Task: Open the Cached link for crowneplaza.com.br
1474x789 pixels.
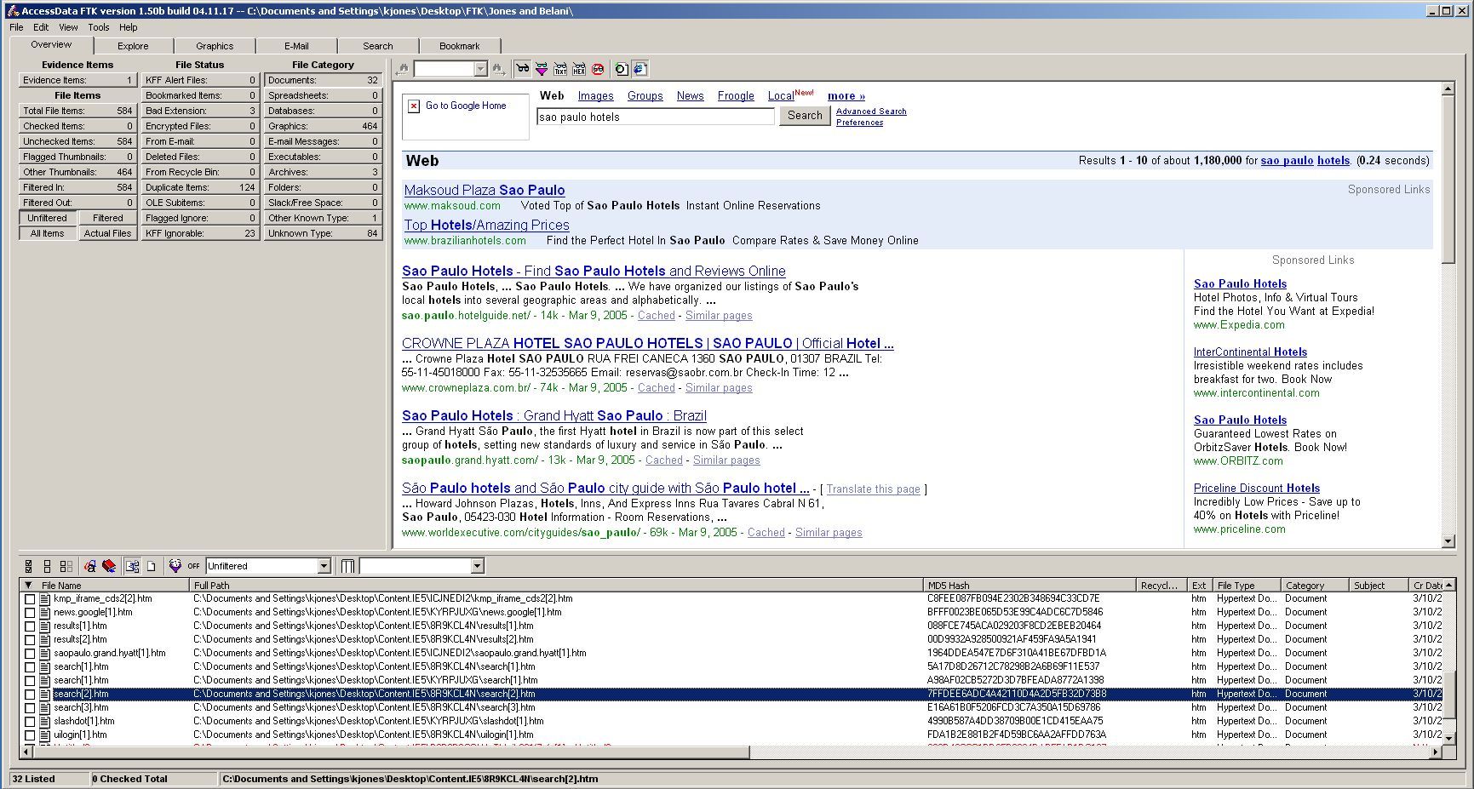Action: pyautogui.click(x=657, y=388)
